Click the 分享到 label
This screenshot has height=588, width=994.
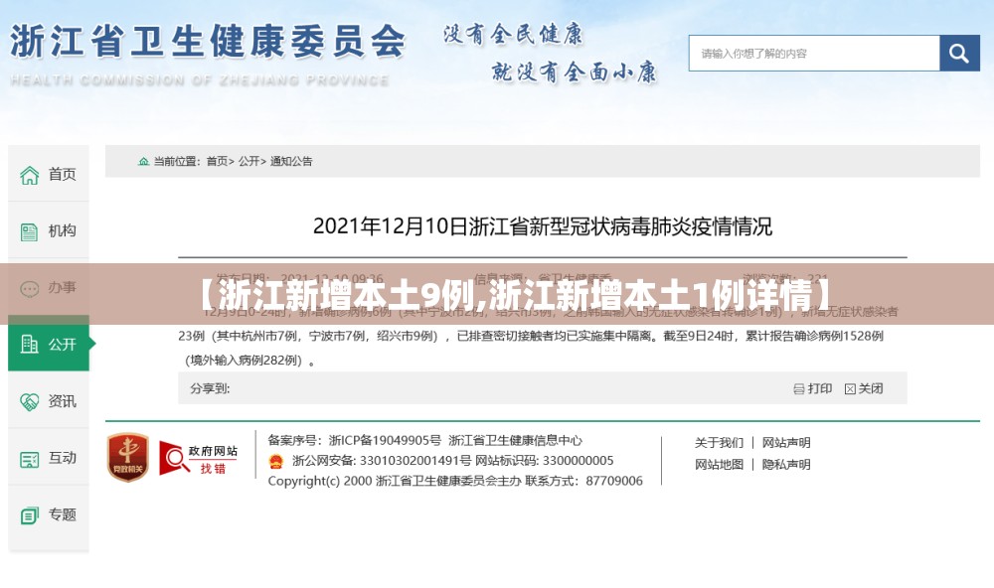pos(210,388)
